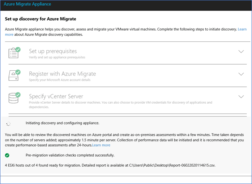Click the Azure Migrate Appliance title

(x=27, y=4)
